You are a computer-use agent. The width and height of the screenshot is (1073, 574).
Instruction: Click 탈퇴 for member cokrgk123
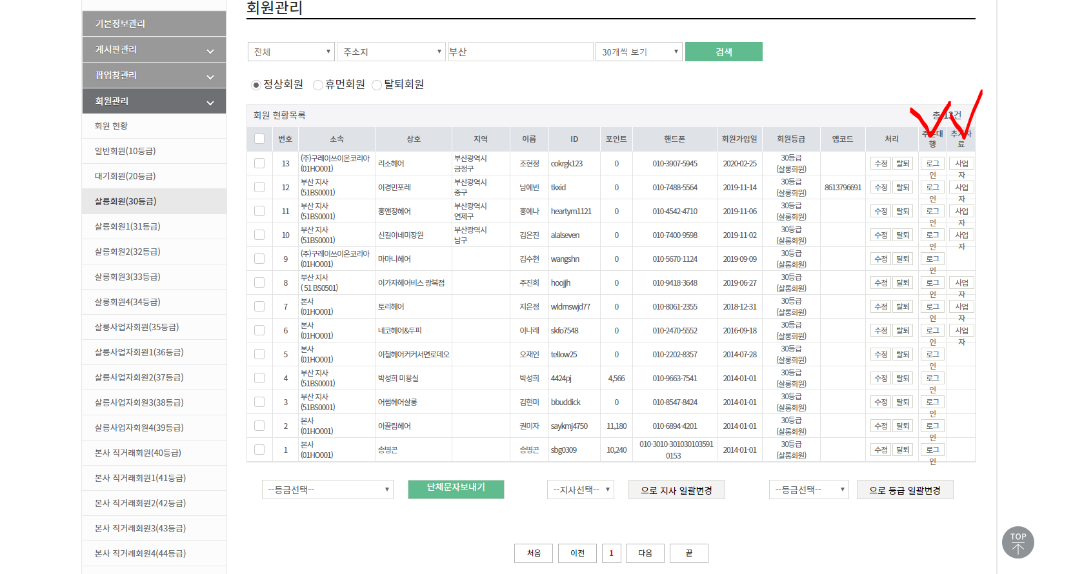(x=903, y=163)
